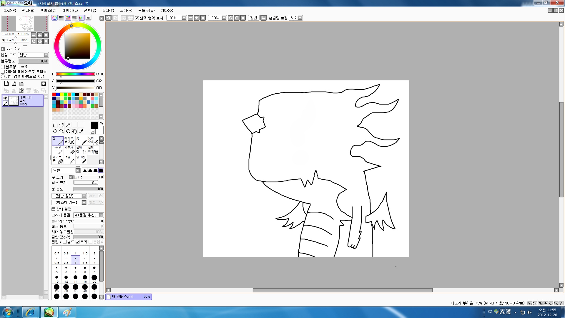
Task: Open the 합성 모드 blend mode dropdown
Action: [46, 55]
